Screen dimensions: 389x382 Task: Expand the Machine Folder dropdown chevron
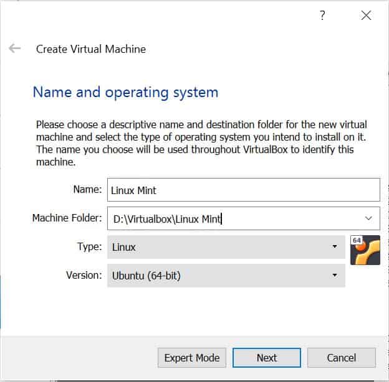(x=368, y=218)
